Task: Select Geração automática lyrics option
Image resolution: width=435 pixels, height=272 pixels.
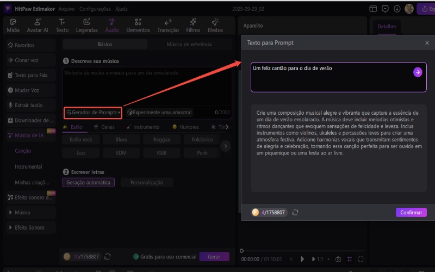Action: [88, 182]
